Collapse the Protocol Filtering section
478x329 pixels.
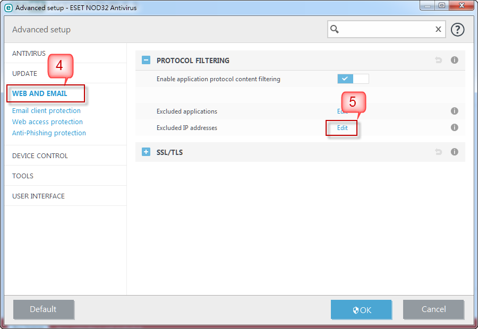pyautogui.click(x=146, y=60)
